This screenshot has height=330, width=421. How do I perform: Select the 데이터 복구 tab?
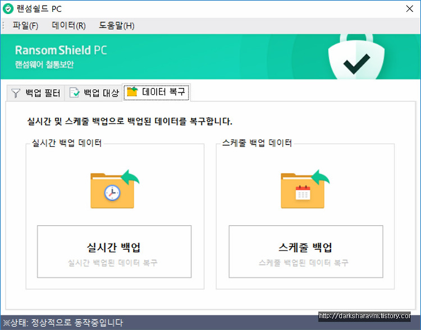point(157,92)
